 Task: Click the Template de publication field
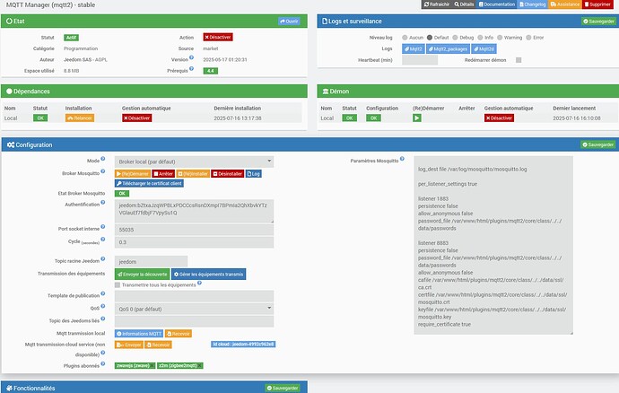coord(194,296)
